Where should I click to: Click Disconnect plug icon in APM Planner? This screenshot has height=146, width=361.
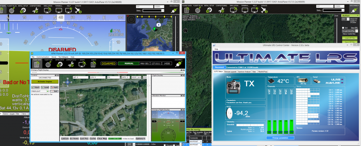coord(178,63)
